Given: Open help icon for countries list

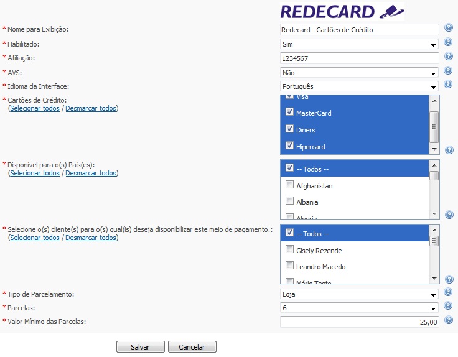Looking at the screenshot, I should click(449, 215).
